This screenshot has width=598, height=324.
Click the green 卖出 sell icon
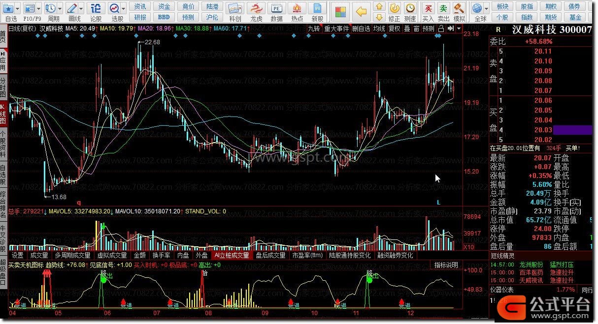click(x=444, y=8)
